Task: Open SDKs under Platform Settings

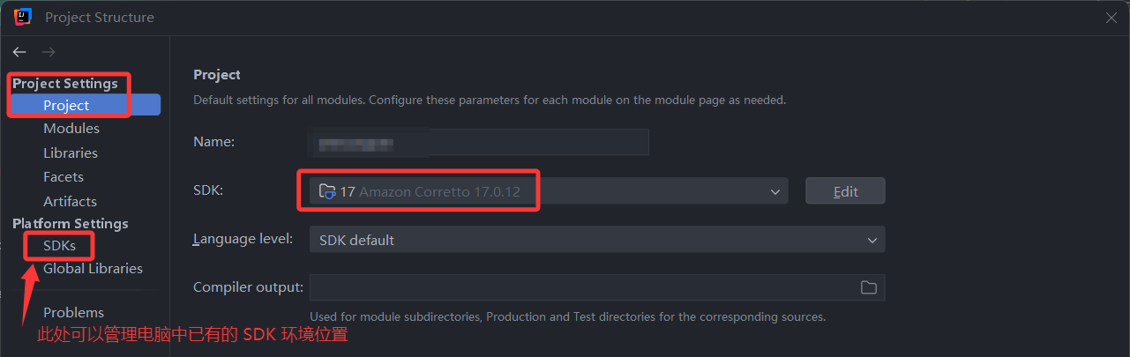Action: 59,245
